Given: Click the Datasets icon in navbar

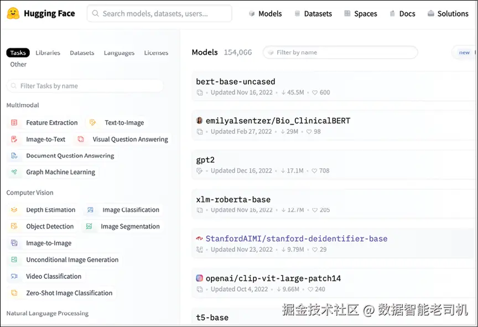Looking at the screenshot, I should pyautogui.click(x=297, y=13).
